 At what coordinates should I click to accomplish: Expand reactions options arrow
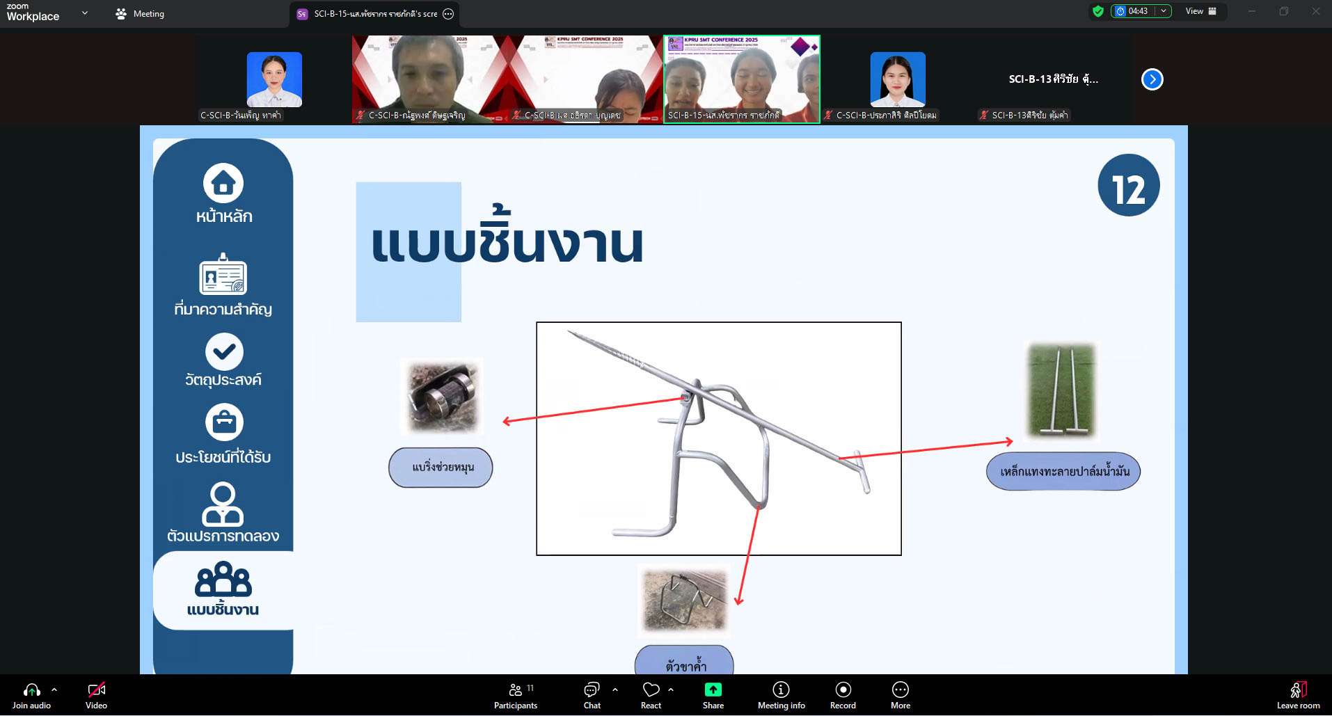[671, 690]
